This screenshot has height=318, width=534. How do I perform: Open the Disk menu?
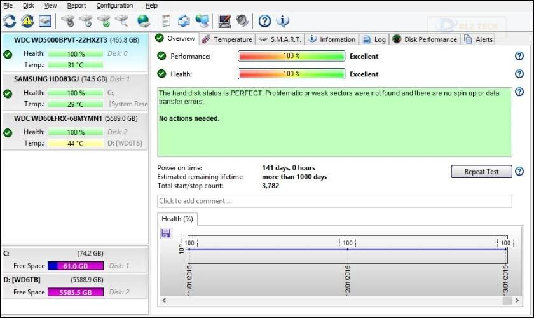coord(29,6)
